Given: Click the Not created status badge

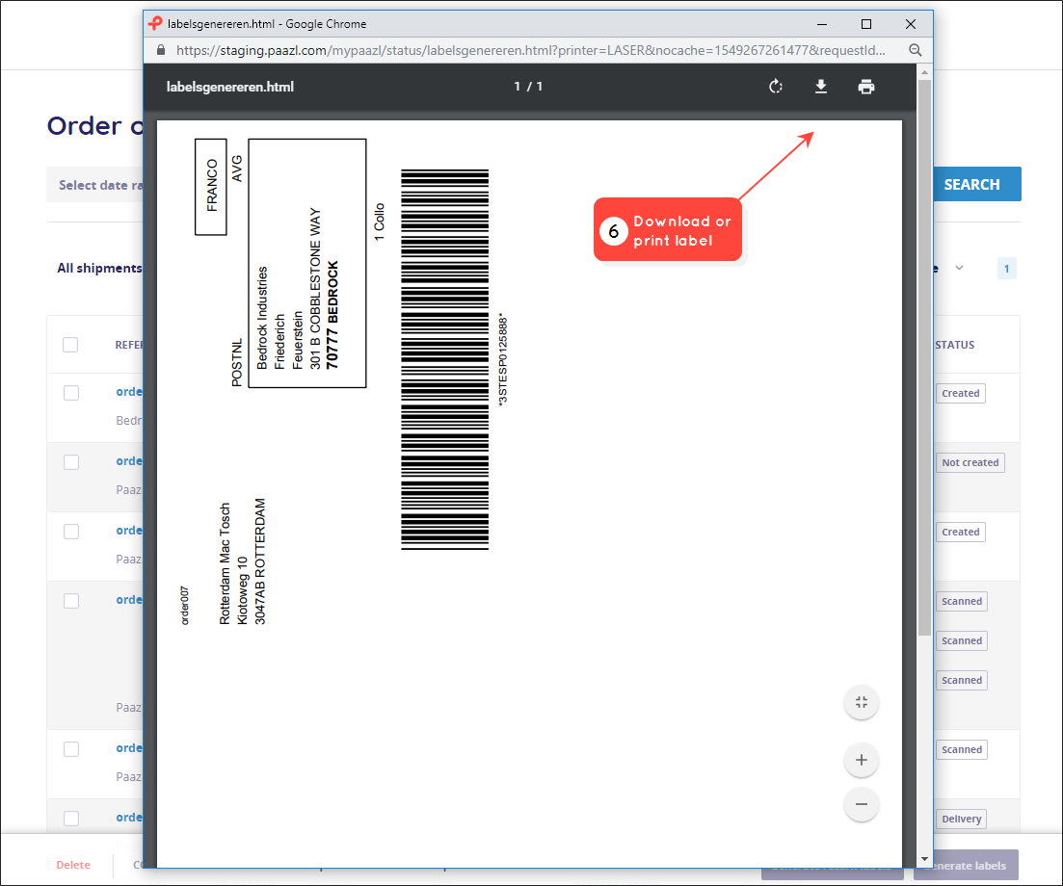Looking at the screenshot, I should [x=970, y=462].
